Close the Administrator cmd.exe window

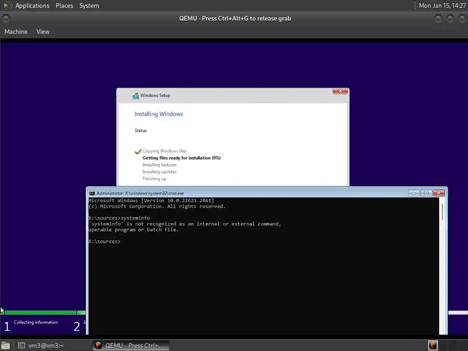click(439, 193)
